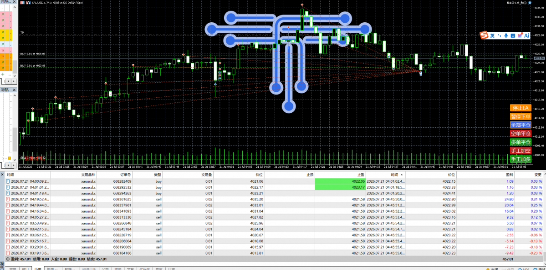
Task: Click the green 手工加多 button
Action: [521, 160]
